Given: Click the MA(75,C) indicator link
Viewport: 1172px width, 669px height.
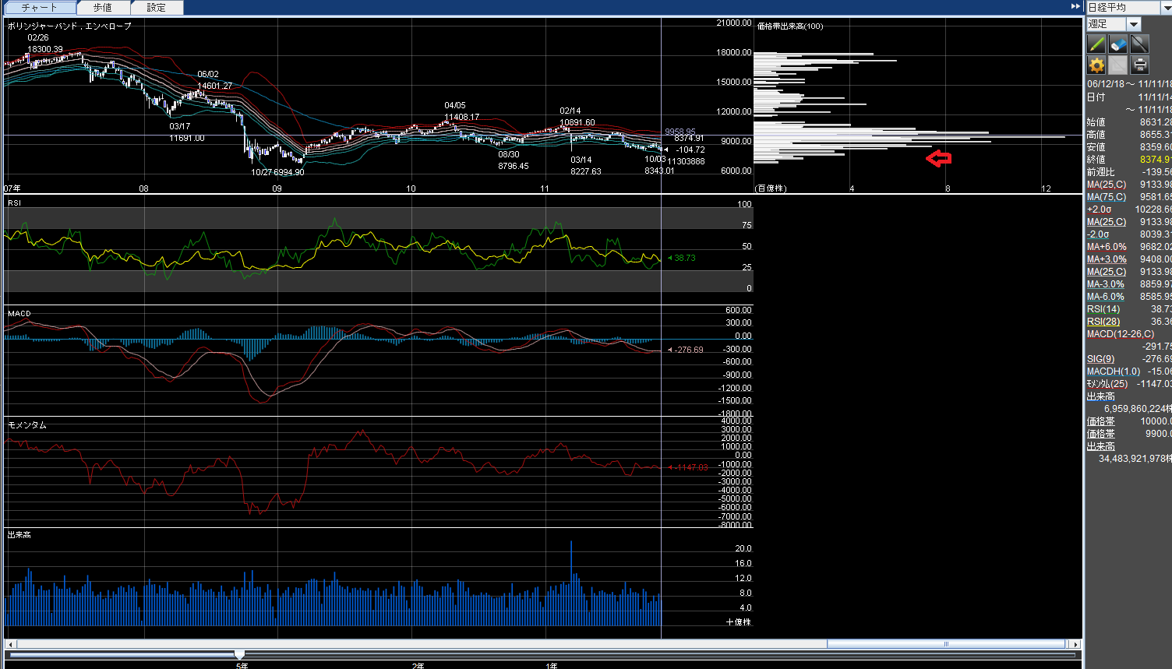Looking at the screenshot, I should pos(1106,197).
